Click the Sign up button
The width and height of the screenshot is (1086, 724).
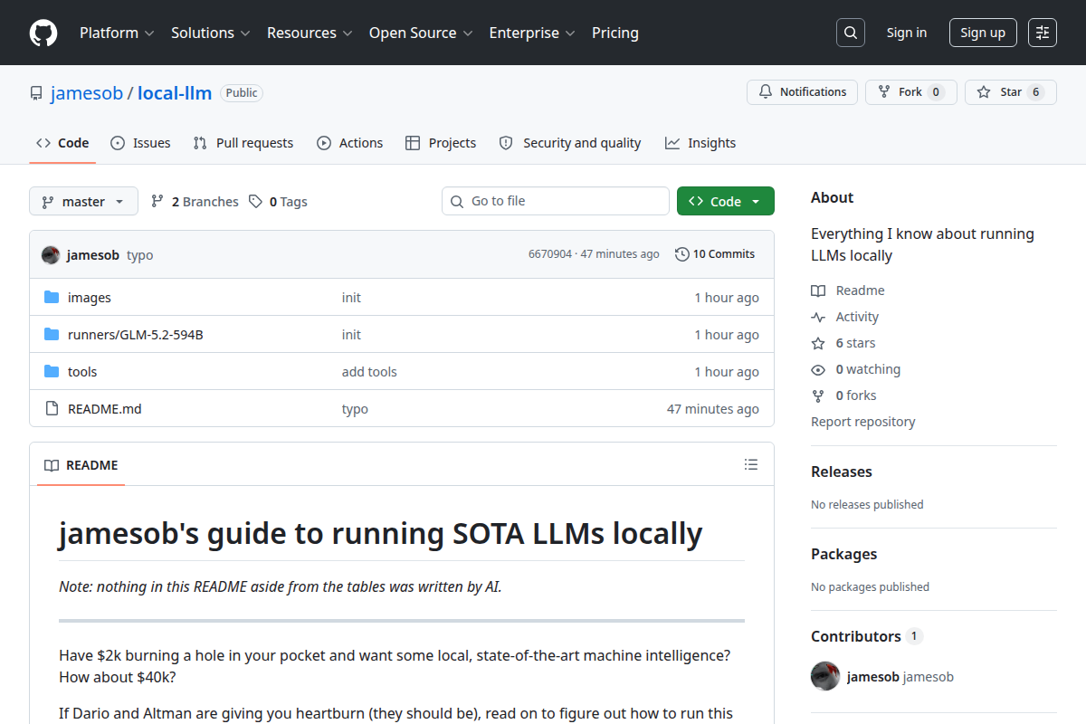[x=983, y=33]
